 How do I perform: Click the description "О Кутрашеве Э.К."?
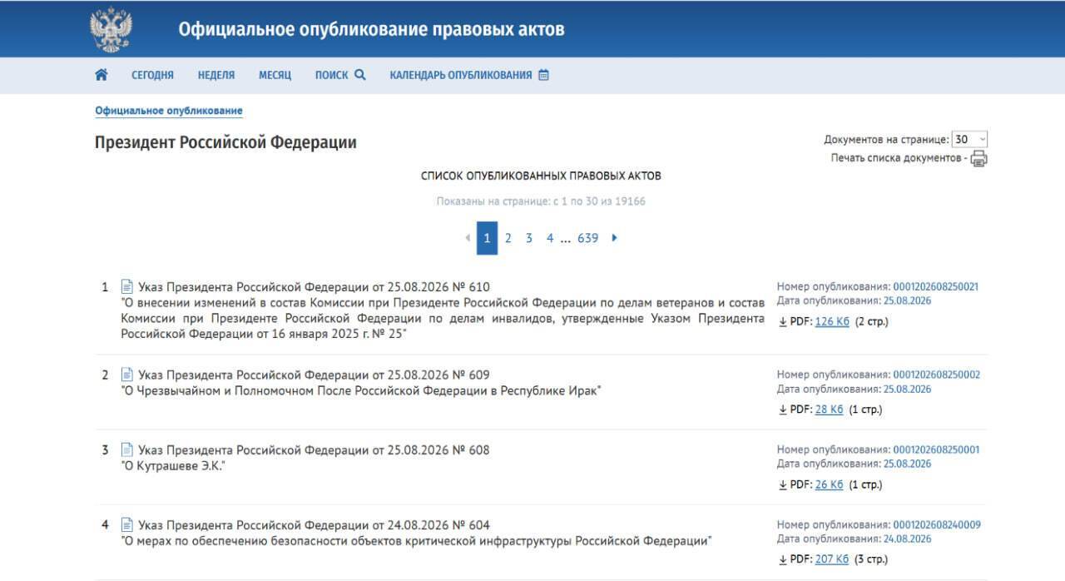tap(173, 466)
